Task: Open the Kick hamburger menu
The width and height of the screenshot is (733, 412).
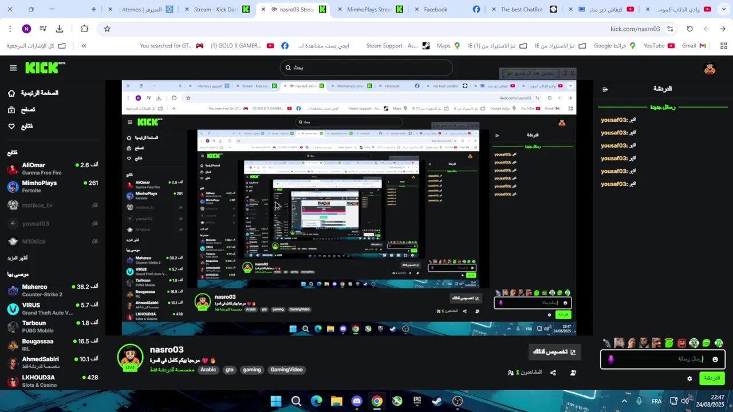Action: click(13, 68)
